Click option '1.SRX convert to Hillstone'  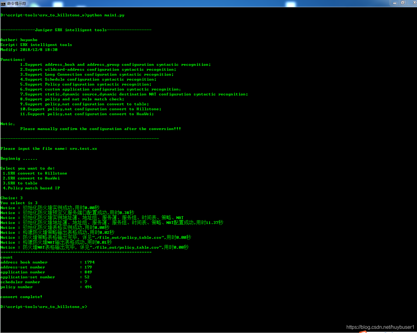(x=35, y=173)
